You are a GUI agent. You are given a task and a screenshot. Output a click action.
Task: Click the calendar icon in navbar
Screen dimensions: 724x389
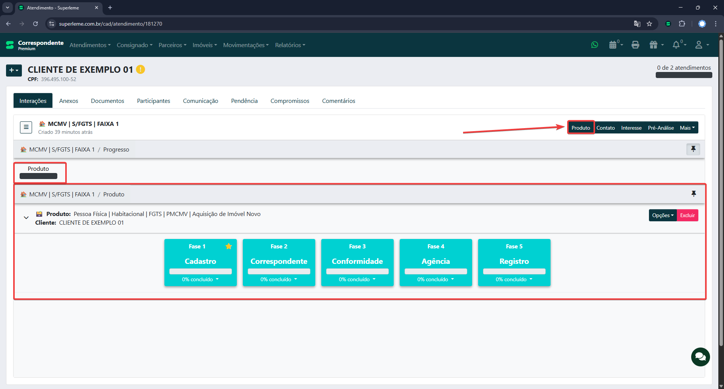tap(613, 45)
